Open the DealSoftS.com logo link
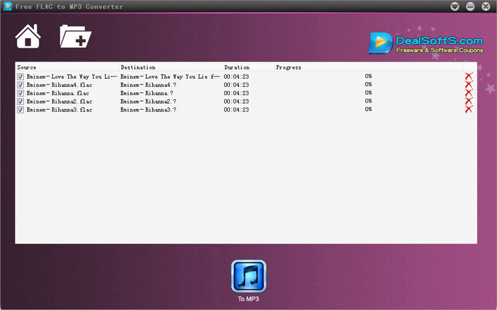Image resolution: width=497 pixels, height=310 pixels. click(x=426, y=43)
